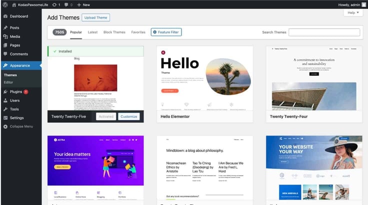The width and height of the screenshot is (368, 205).
Task: Select the Appearance paintbrush icon
Action: coord(5,65)
